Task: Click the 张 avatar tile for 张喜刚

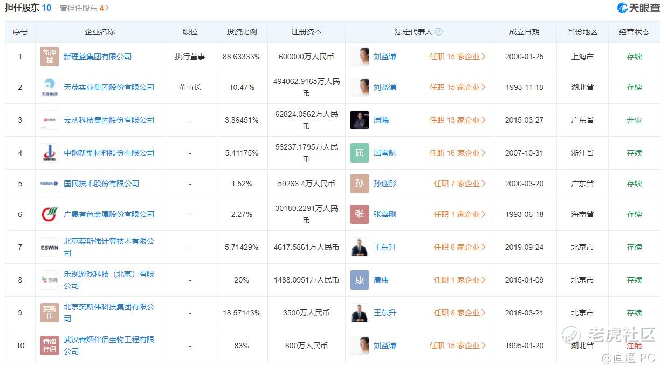Action: coord(360,214)
